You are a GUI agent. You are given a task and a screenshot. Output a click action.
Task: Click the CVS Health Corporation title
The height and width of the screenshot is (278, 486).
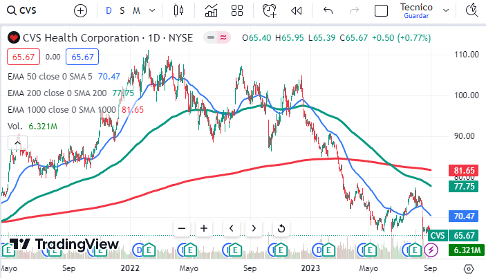tap(81, 38)
